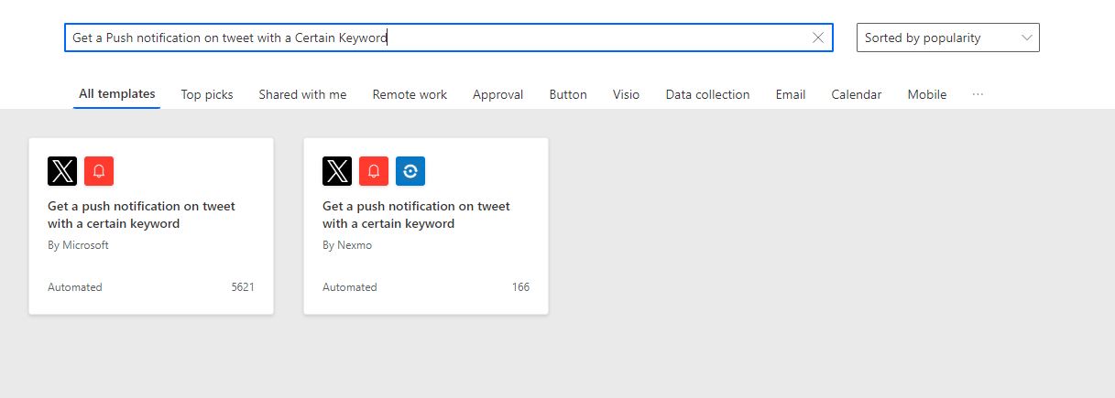The height and width of the screenshot is (398, 1115).
Task: Show more template categories via the ellipsis
Action: tap(978, 94)
